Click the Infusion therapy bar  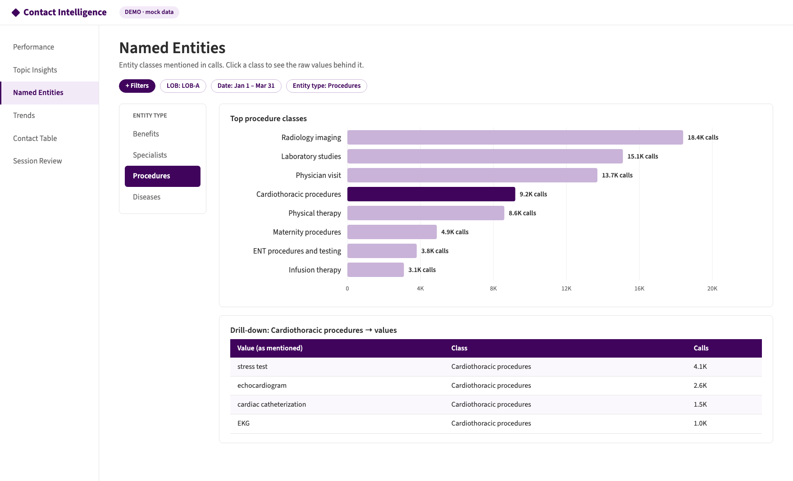375,270
